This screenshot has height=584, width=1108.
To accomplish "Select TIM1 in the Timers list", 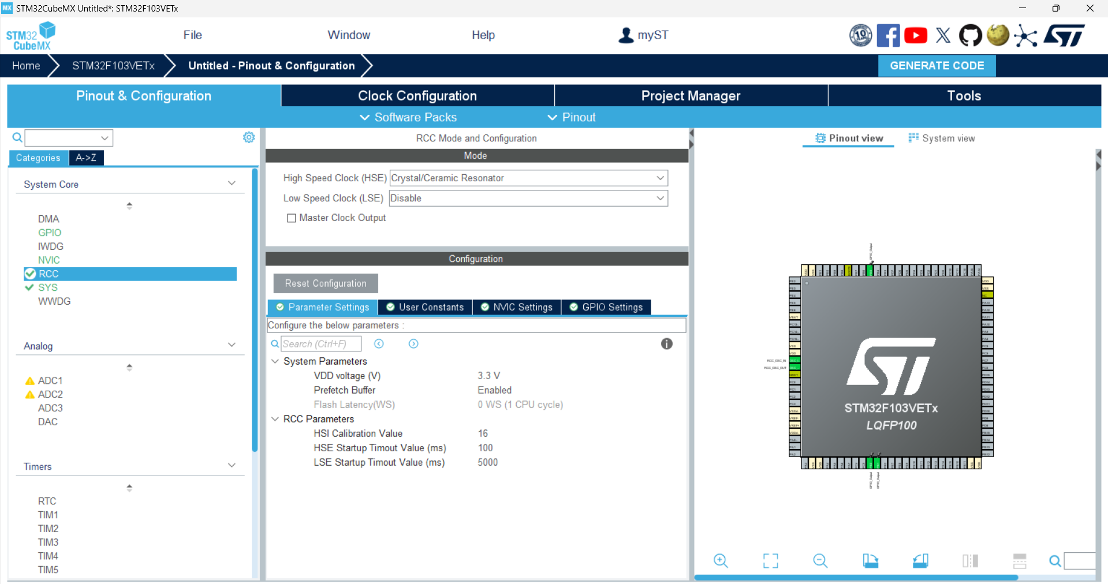I will [48, 515].
